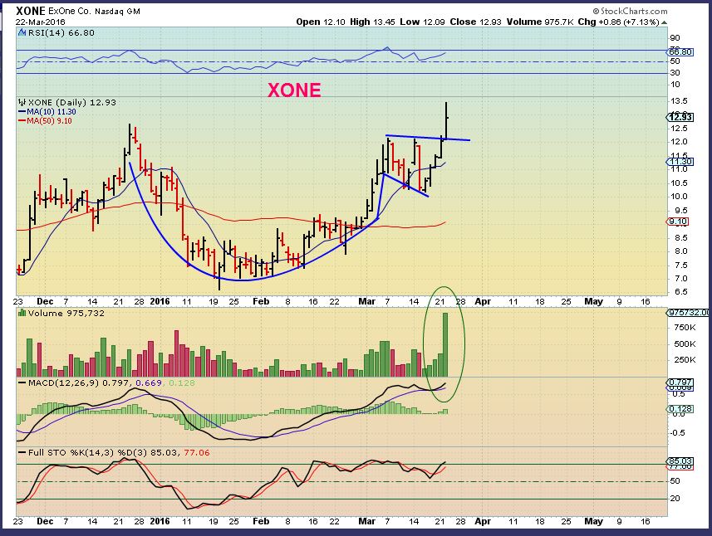The width and height of the screenshot is (712, 536).
Task: Click the green up triangle after Chg value
Action: [665, 22]
